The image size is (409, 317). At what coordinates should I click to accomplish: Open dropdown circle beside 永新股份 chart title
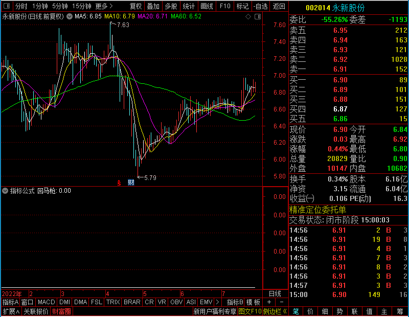click(x=70, y=17)
